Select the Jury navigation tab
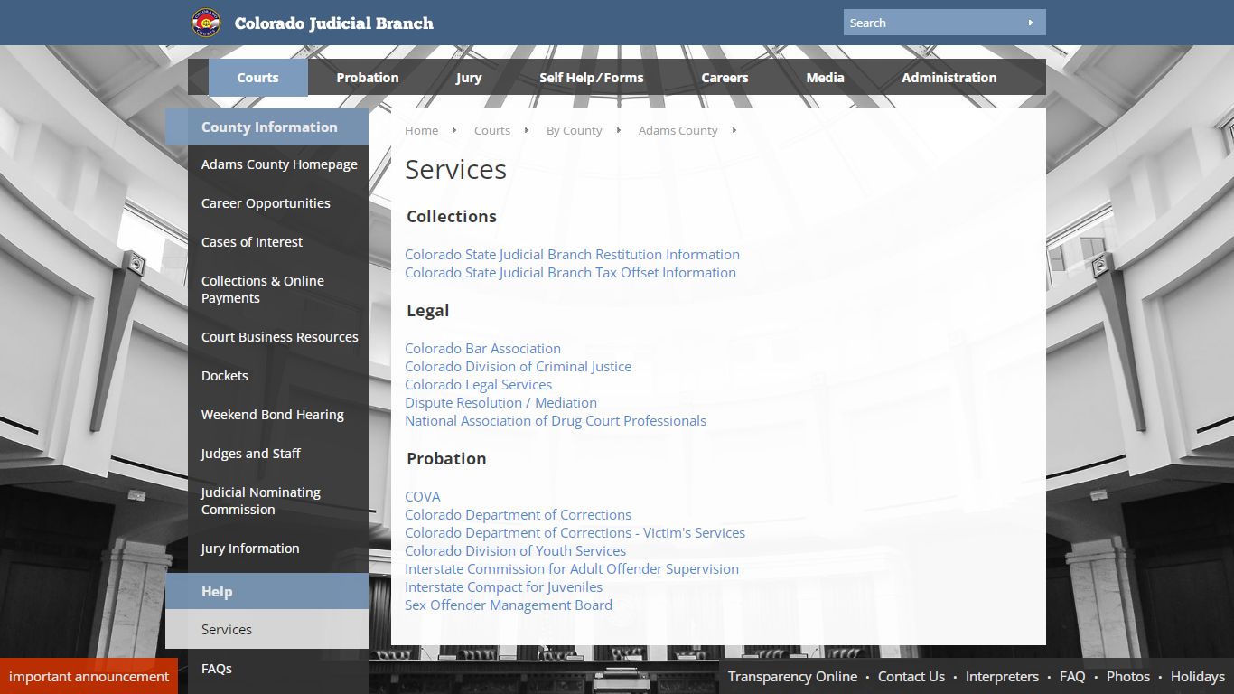1234x694 pixels. click(469, 78)
